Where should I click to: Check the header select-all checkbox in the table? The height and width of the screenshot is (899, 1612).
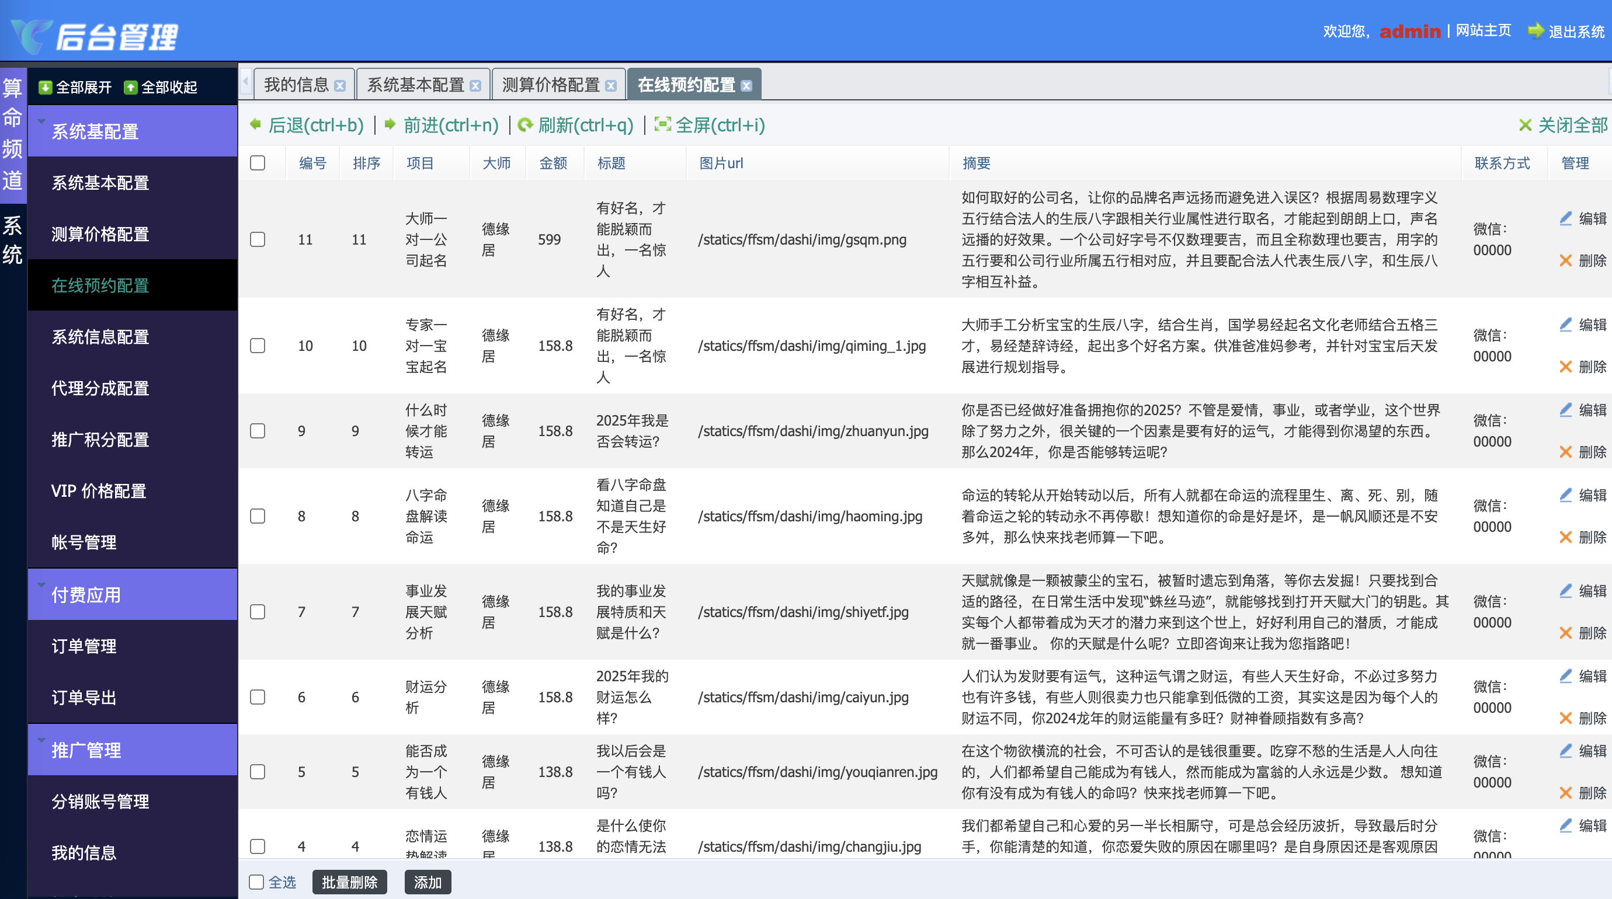tap(257, 163)
